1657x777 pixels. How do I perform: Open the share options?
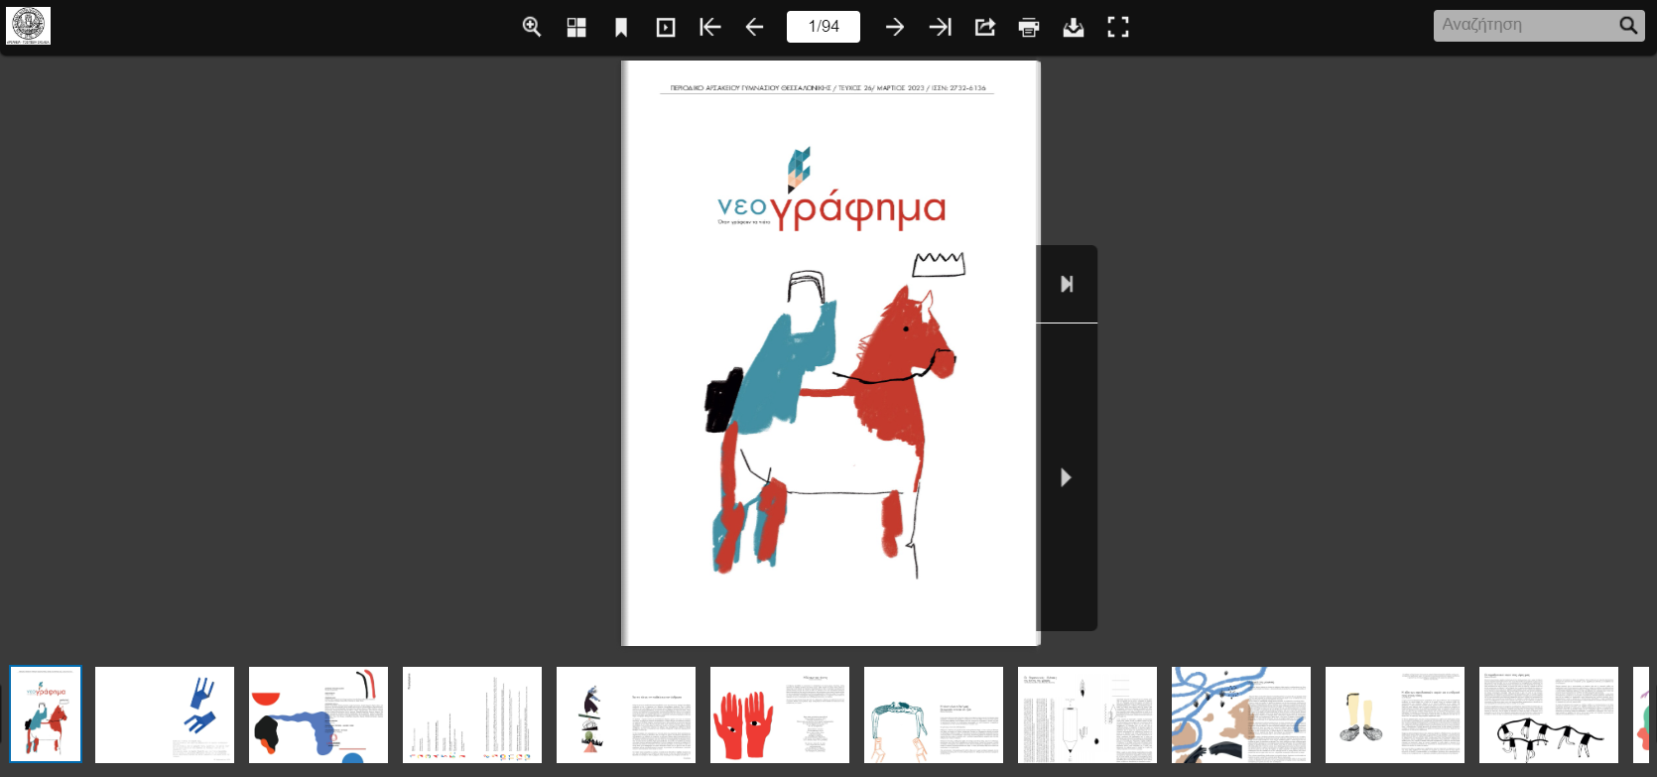984,27
